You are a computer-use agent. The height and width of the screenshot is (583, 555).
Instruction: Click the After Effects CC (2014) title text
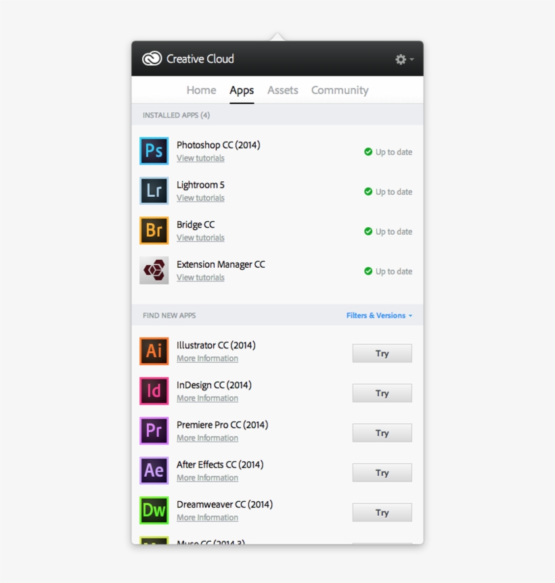click(x=220, y=465)
